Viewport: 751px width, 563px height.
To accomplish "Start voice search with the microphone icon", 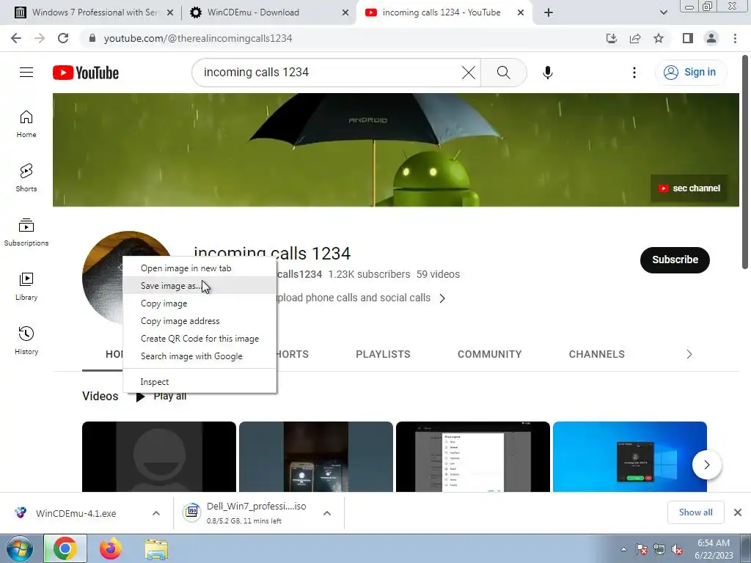I will [x=547, y=73].
